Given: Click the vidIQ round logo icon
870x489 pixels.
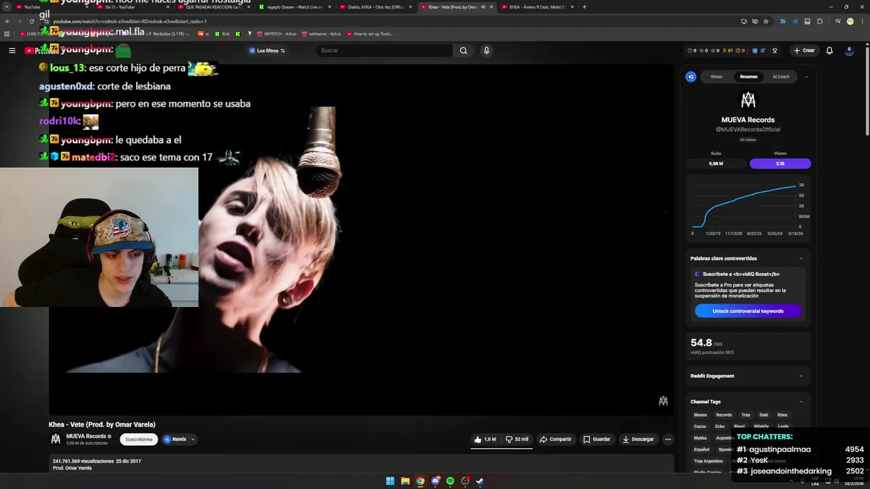Looking at the screenshot, I should click(691, 77).
